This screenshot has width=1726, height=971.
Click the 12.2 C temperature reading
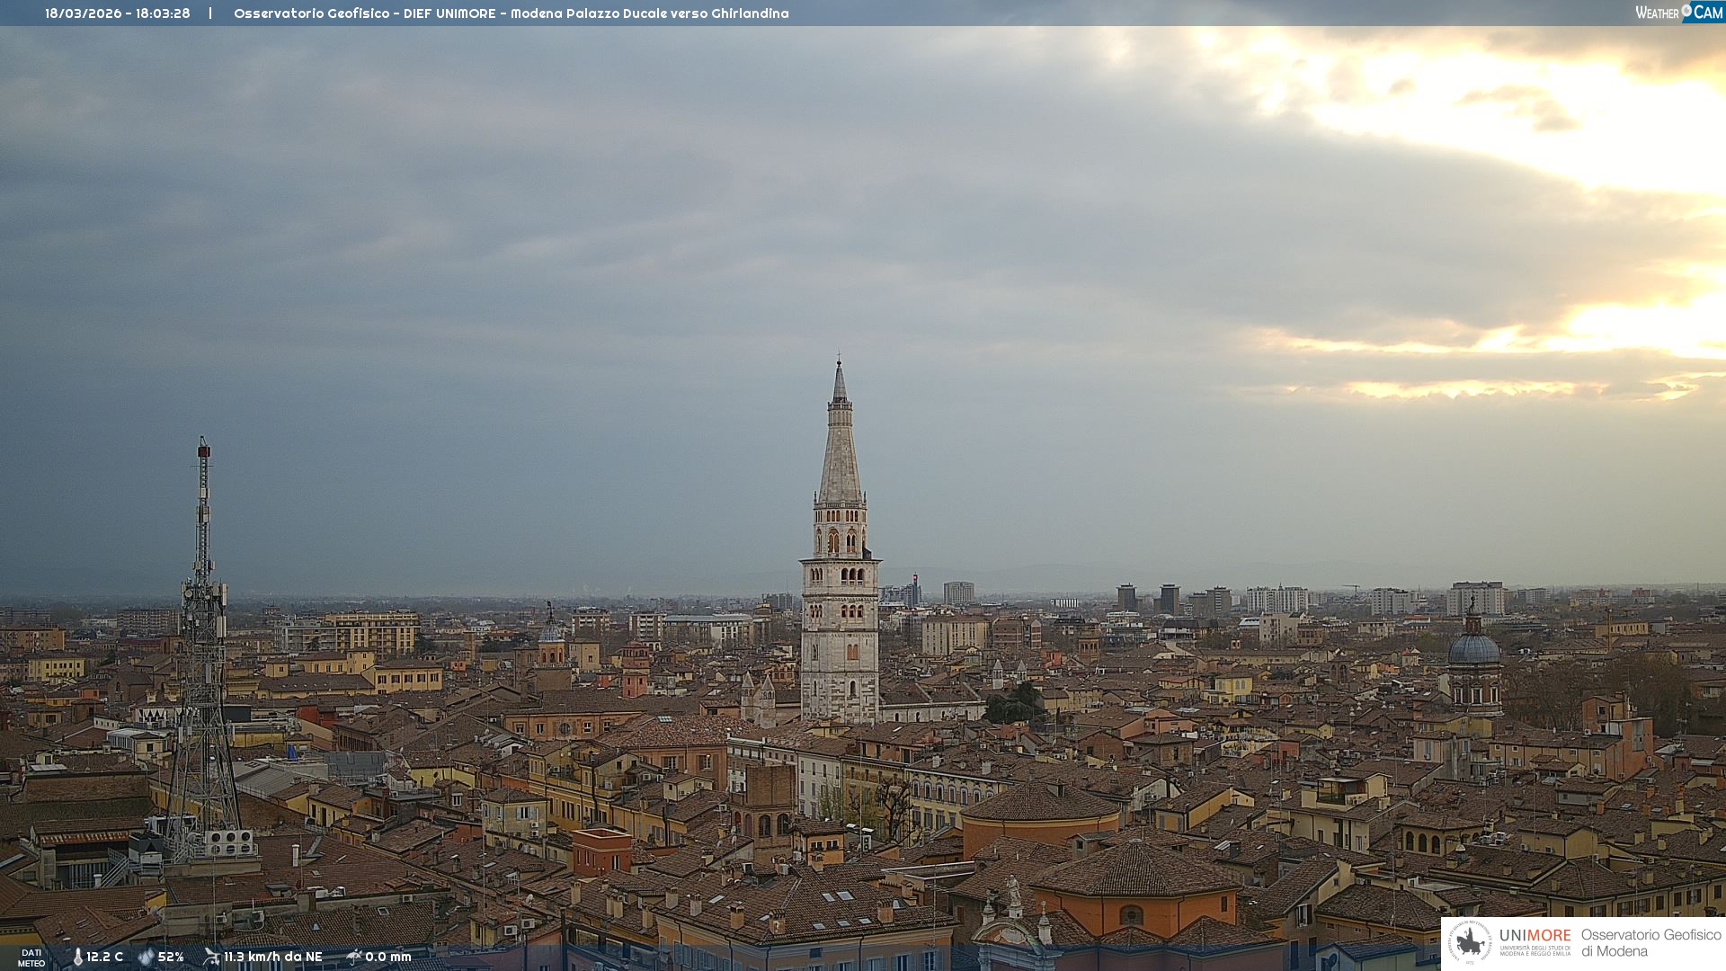104,958
